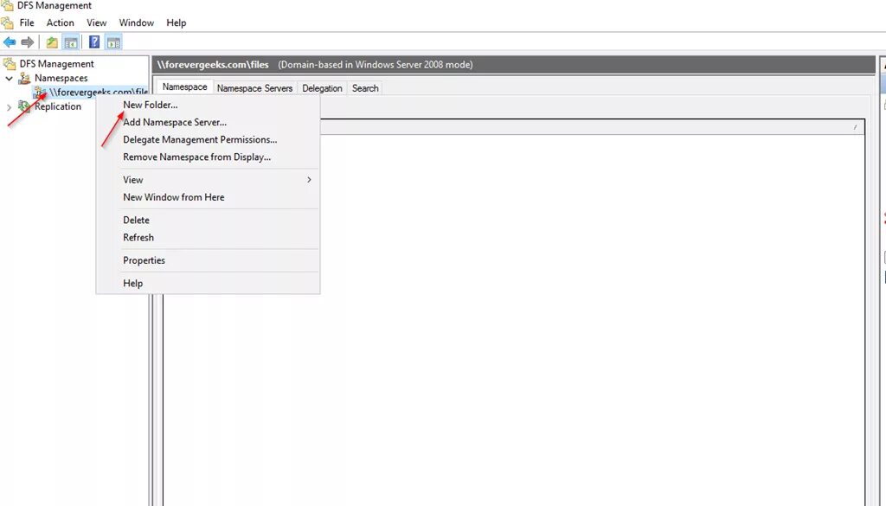Collapse the Namespaces tree node
Viewport: 886px width, 506px height.
click(x=9, y=79)
